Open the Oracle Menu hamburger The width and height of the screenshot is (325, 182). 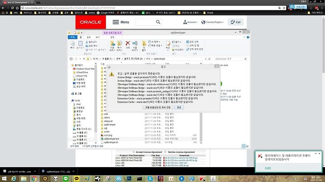coord(121,22)
